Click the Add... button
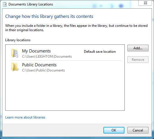The height and width of the screenshot is (139, 154). tap(138, 48)
